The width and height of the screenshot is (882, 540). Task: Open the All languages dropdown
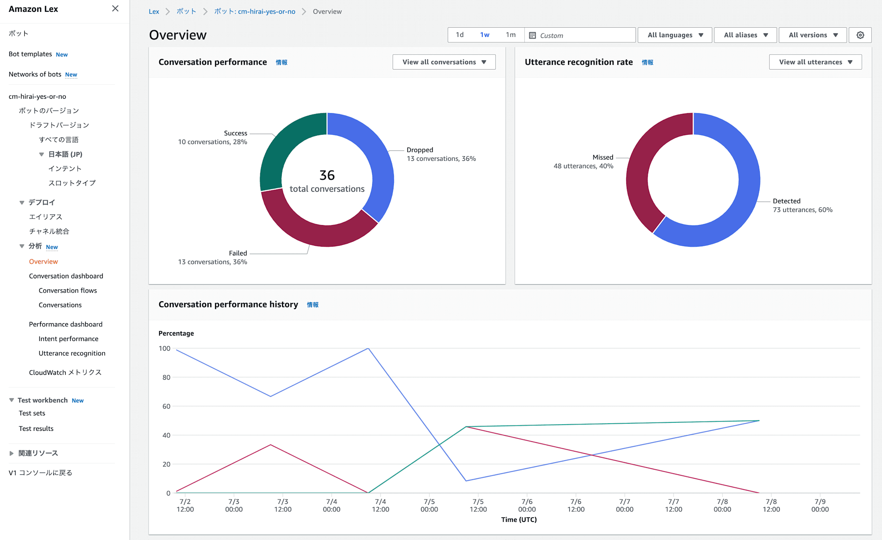(675, 35)
